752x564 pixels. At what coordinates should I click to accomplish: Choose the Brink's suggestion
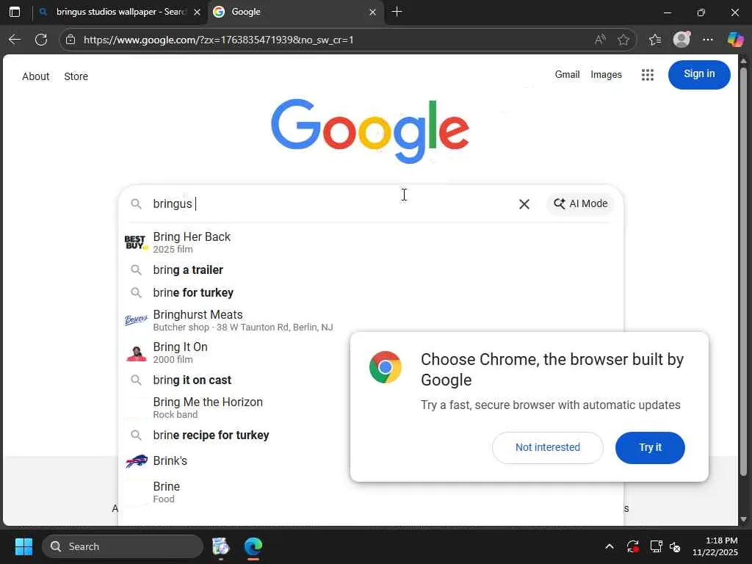(x=235, y=461)
